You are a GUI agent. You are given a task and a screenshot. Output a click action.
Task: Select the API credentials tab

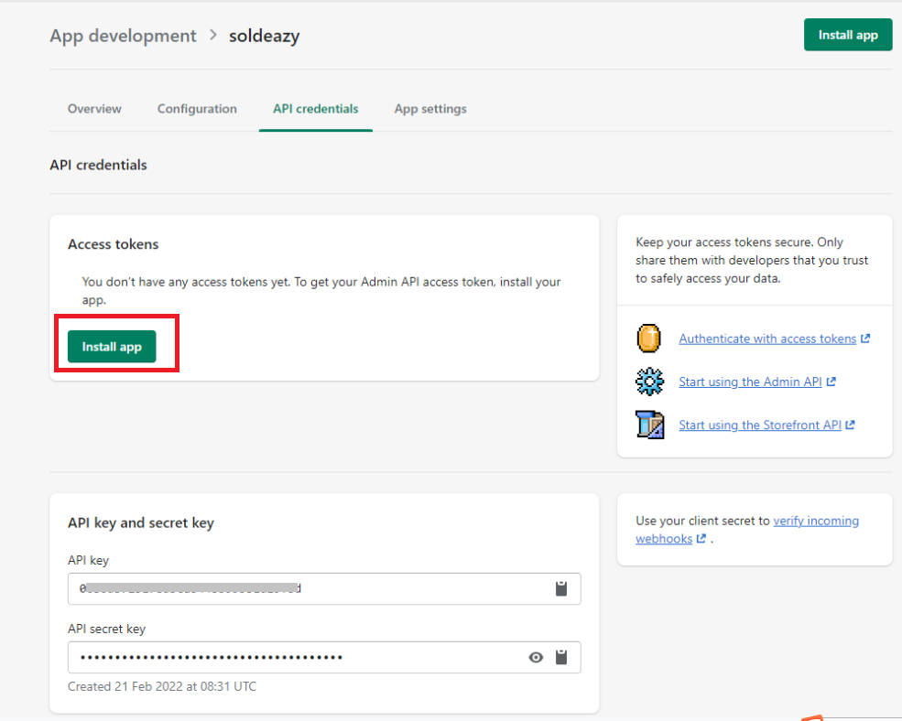pos(316,109)
